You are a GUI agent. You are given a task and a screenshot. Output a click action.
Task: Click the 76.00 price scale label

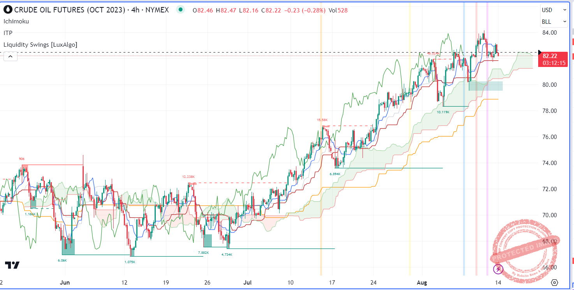549,137
